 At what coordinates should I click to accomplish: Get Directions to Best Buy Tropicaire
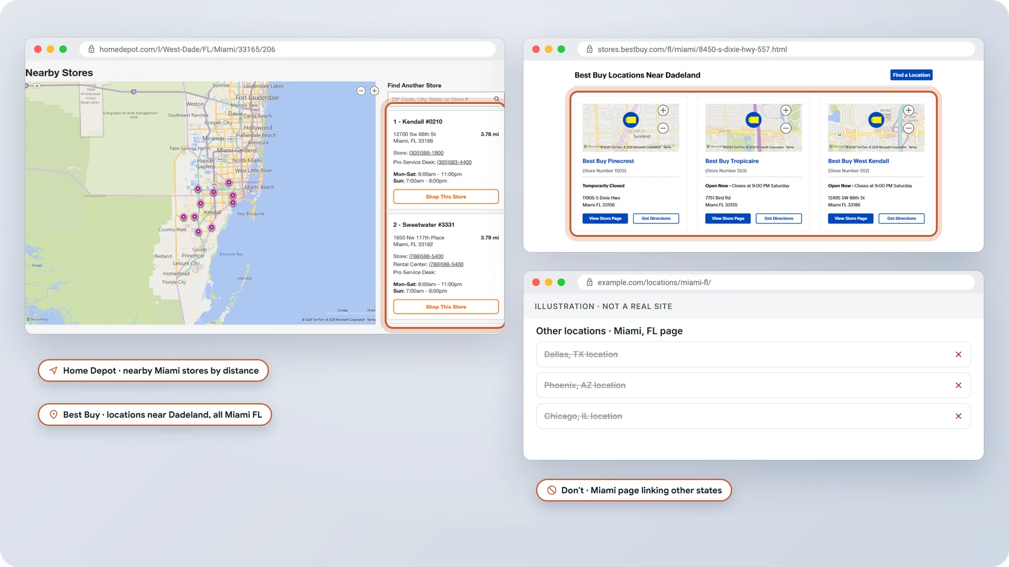click(779, 219)
